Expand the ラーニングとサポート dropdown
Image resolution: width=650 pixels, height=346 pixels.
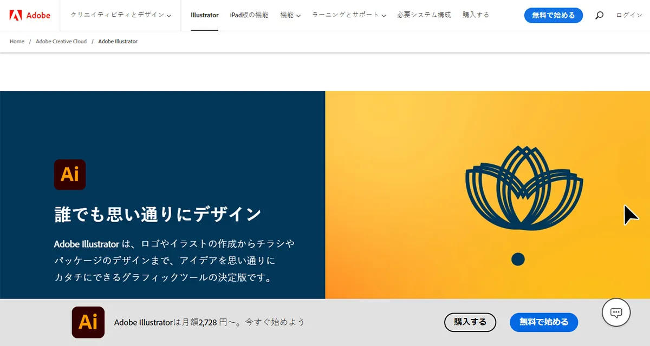[349, 15]
